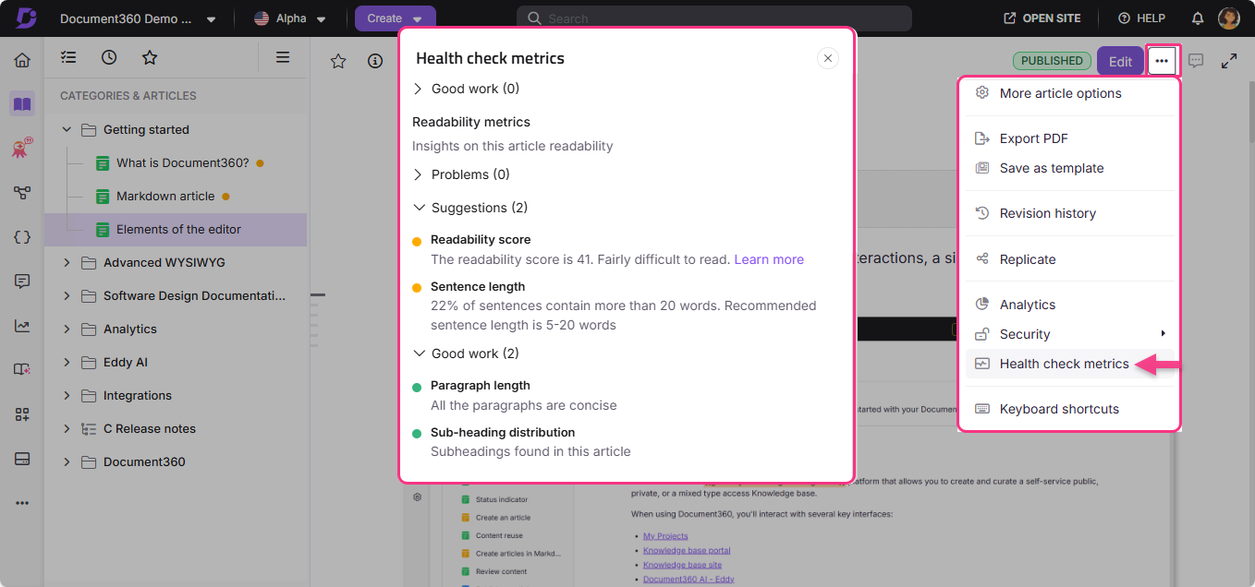Click the Edit button

coord(1120,61)
